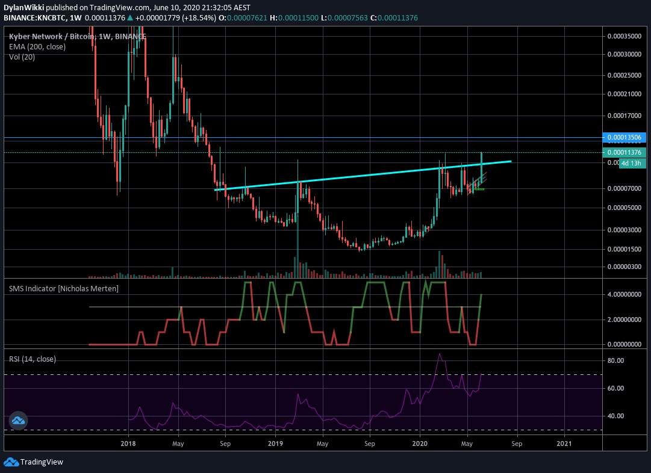Click the 4.00000000 SMS axis value
This screenshot has width=651, height=473.
pos(624,295)
